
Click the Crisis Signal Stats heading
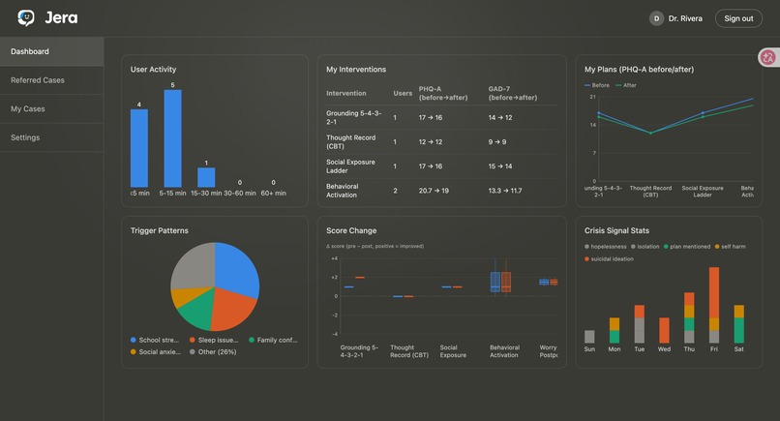616,230
